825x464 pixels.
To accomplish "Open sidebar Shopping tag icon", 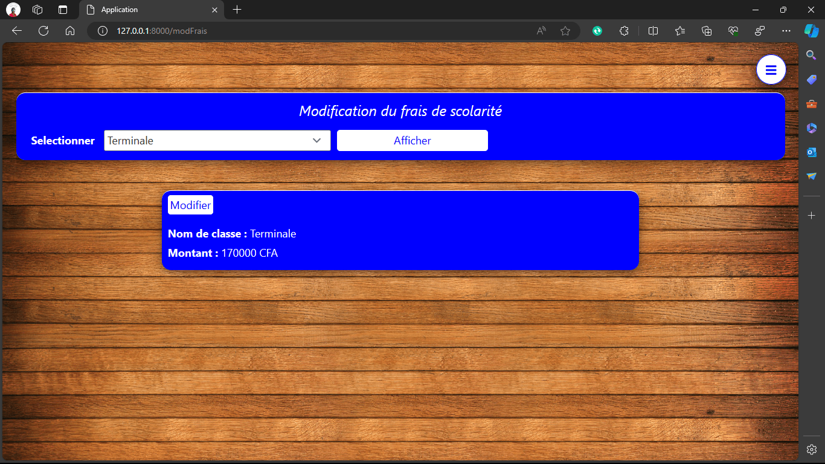I will click(812, 80).
